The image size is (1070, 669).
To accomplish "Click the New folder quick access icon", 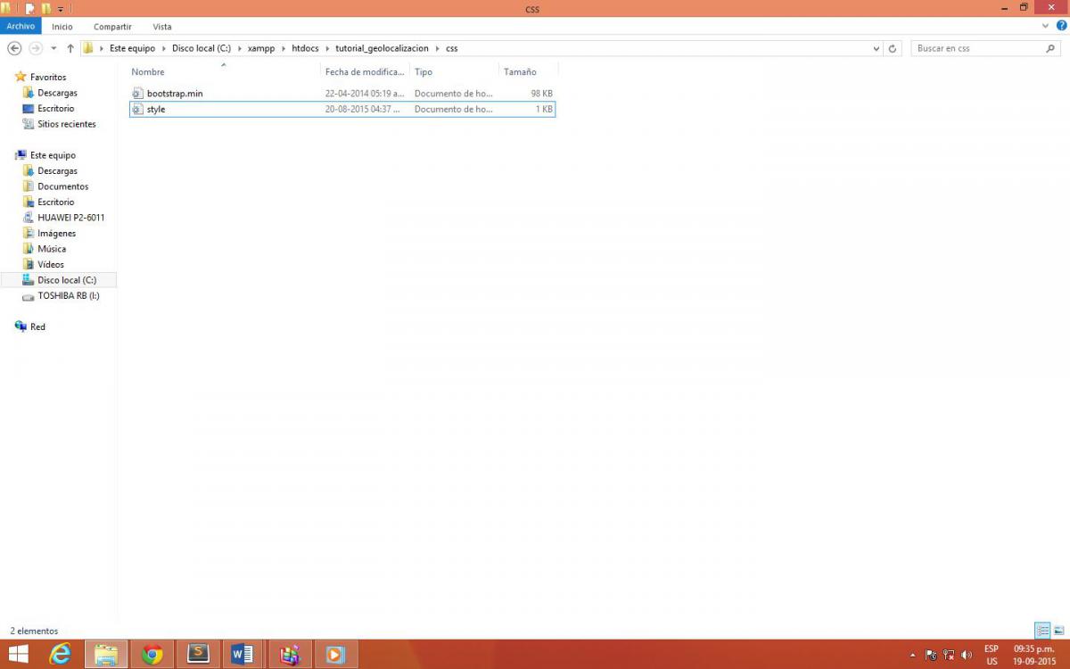I will [46, 9].
